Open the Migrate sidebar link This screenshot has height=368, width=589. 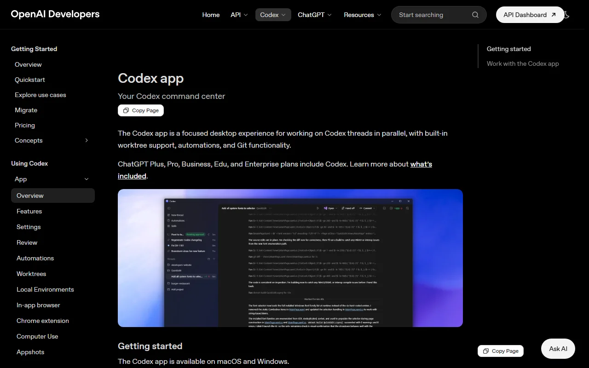(x=26, y=110)
